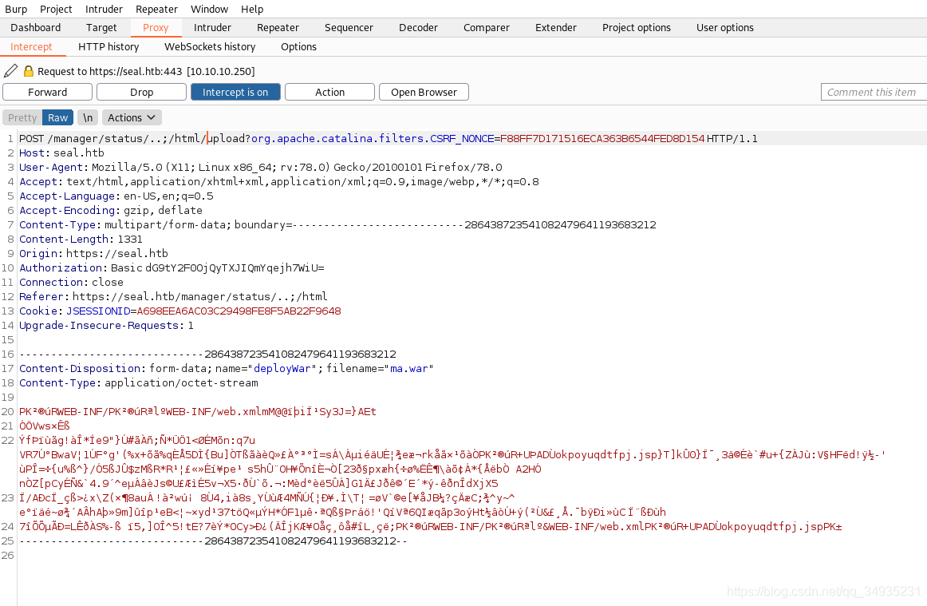This screenshot has width=927, height=606.
Task: Click the Content-Type multipart boundary header
Action: 337,224
